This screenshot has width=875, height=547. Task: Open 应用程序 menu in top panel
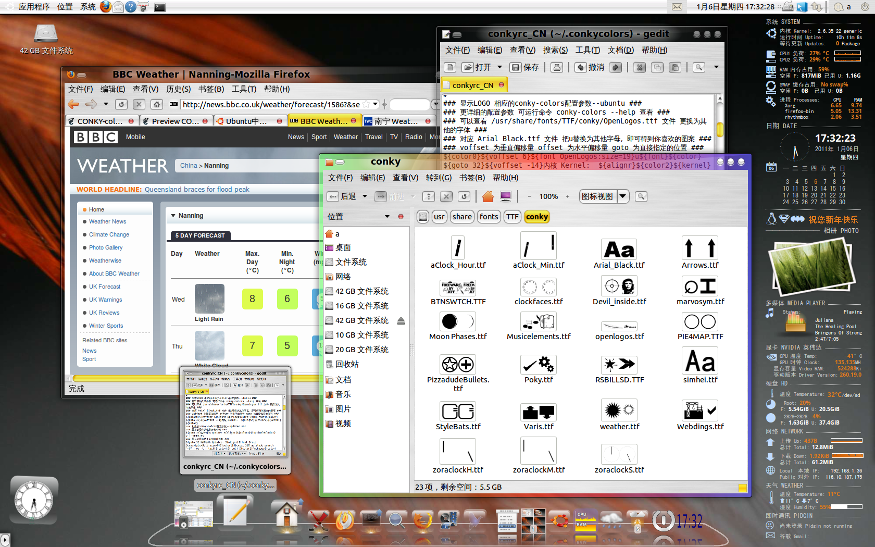tap(34, 7)
